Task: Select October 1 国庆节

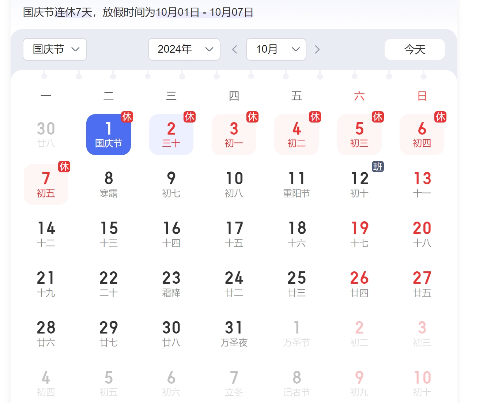Action: (109, 135)
